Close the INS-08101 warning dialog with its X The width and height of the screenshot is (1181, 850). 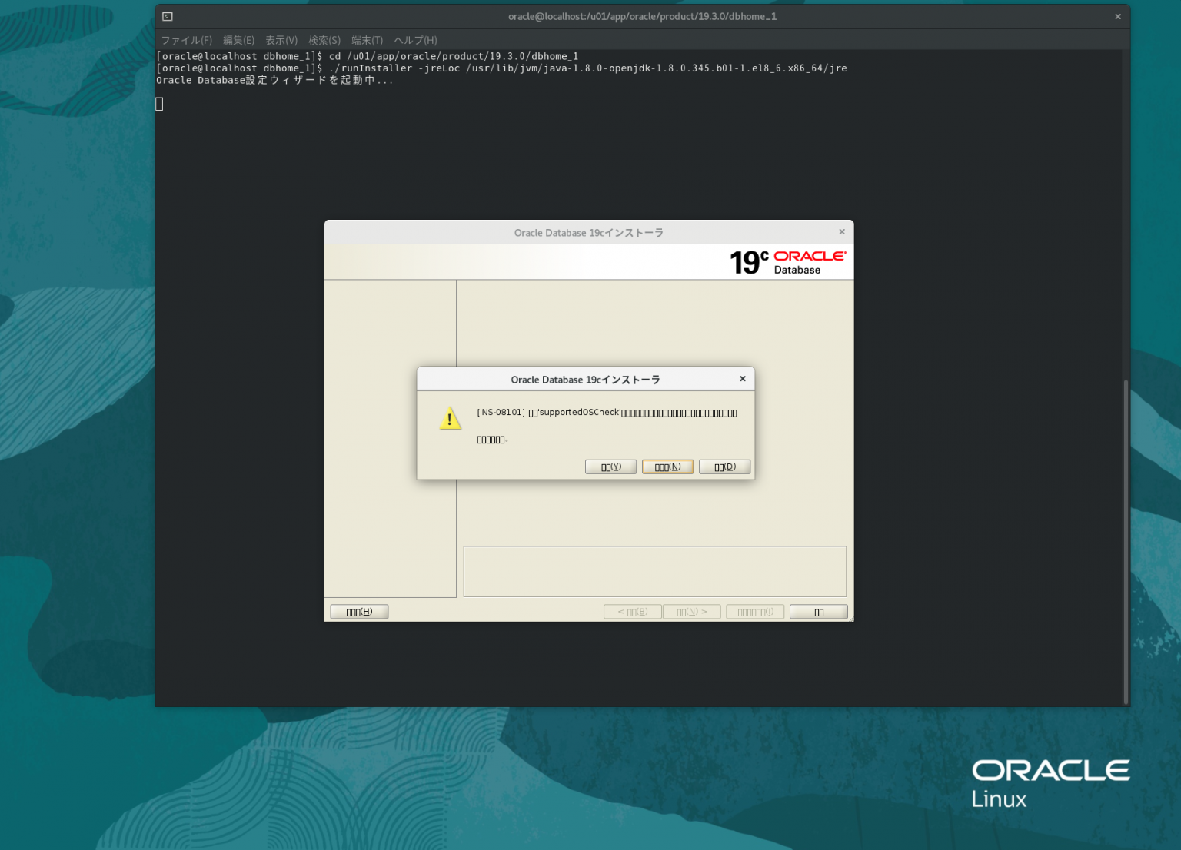point(742,378)
